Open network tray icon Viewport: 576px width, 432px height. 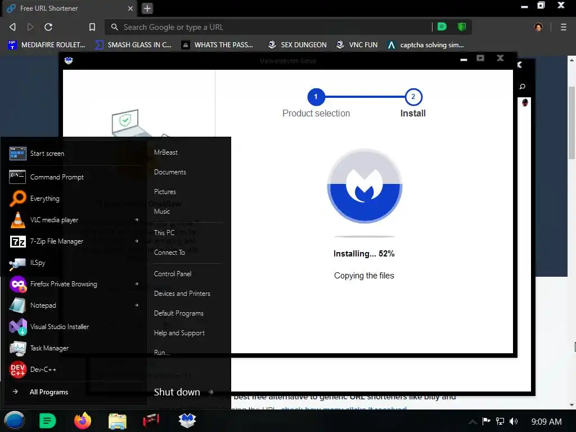pyautogui.click(x=500, y=421)
